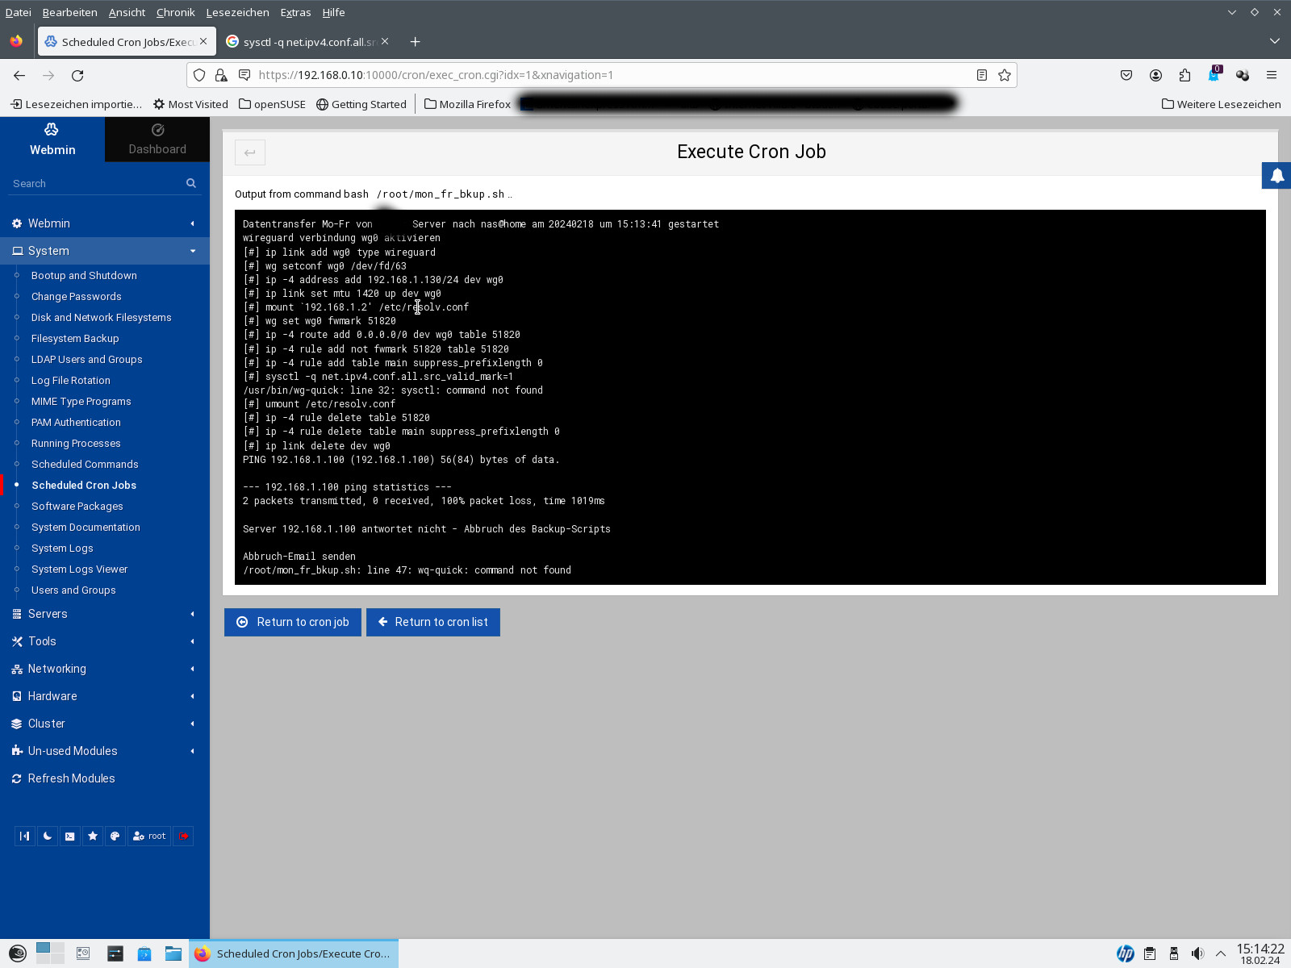This screenshot has width=1291, height=968.
Task: Open Filesystem Backup module
Action: pos(75,338)
